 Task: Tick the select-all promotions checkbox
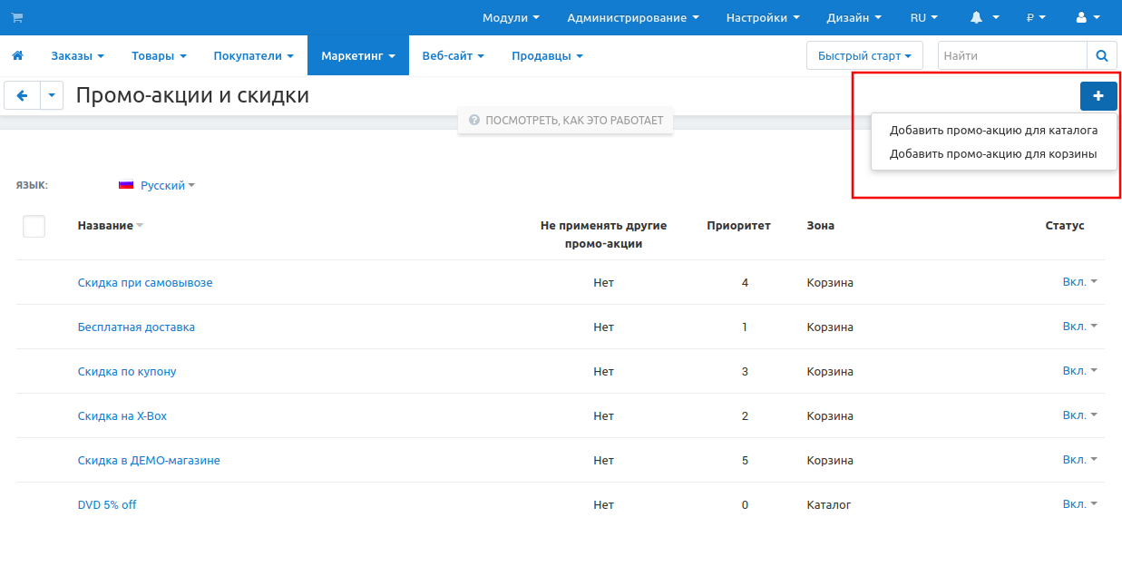tap(34, 226)
